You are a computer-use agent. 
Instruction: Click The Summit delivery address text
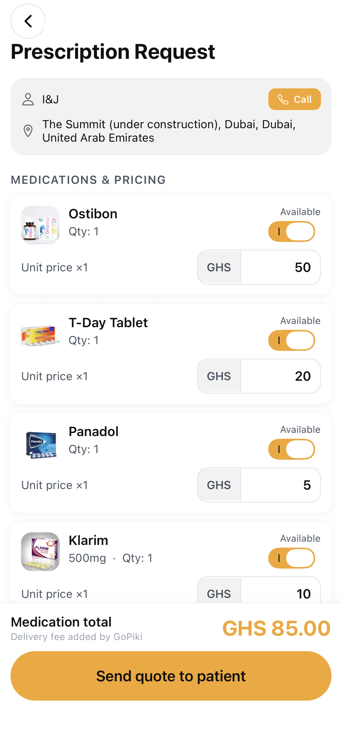(x=169, y=131)
